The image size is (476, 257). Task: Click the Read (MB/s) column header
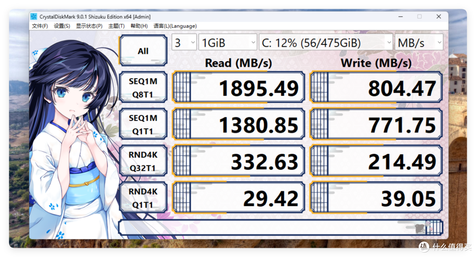coord(238,63)
